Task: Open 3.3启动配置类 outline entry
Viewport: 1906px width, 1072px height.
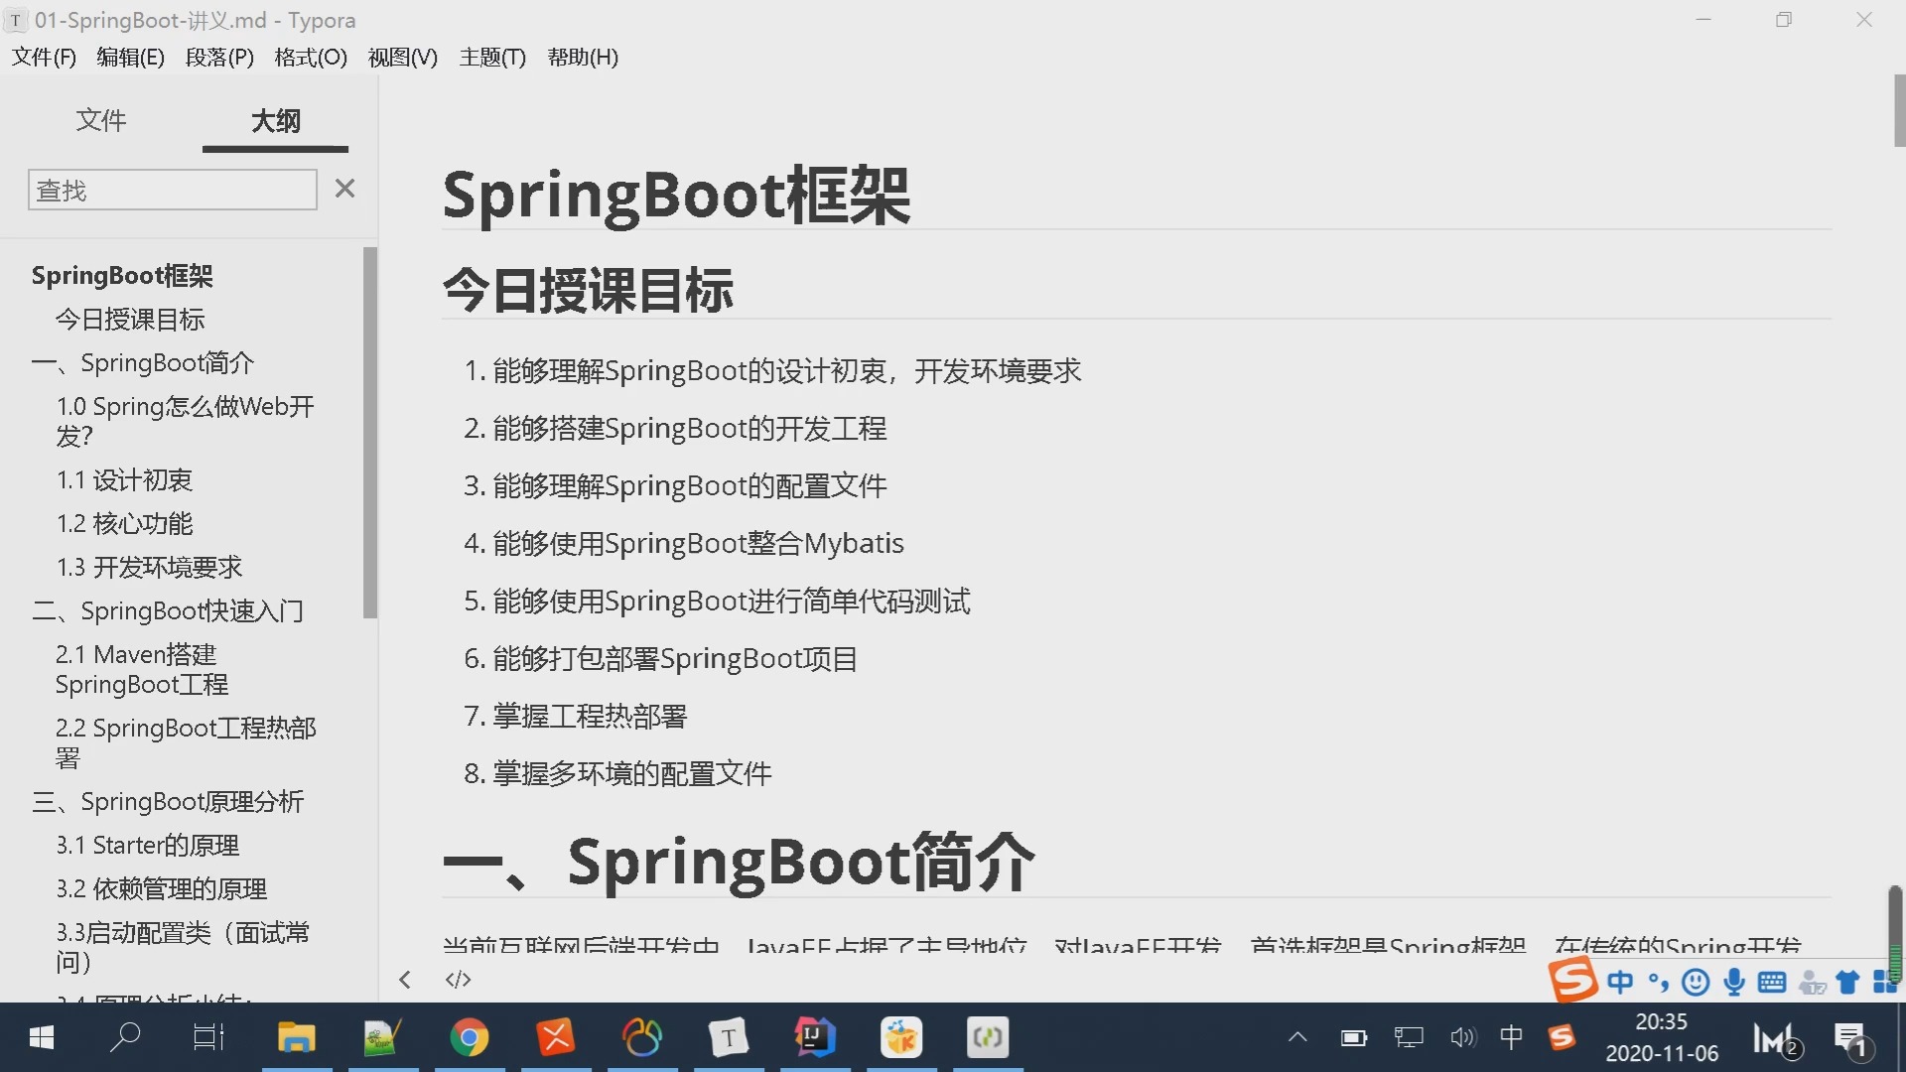Action: [183, 948]
